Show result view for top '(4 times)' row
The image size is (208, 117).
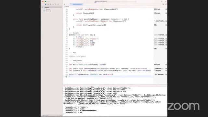click(x=166, y=9)
